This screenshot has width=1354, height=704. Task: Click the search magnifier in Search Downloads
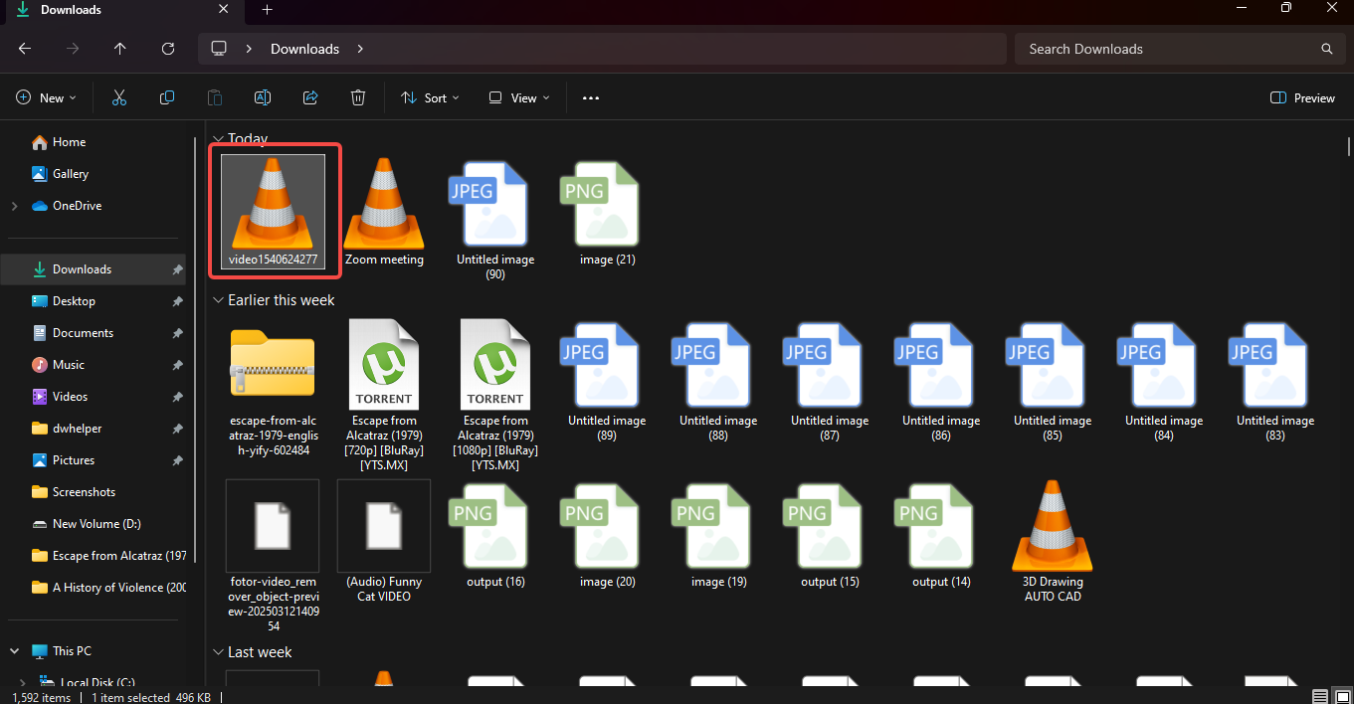point(1327,48)
